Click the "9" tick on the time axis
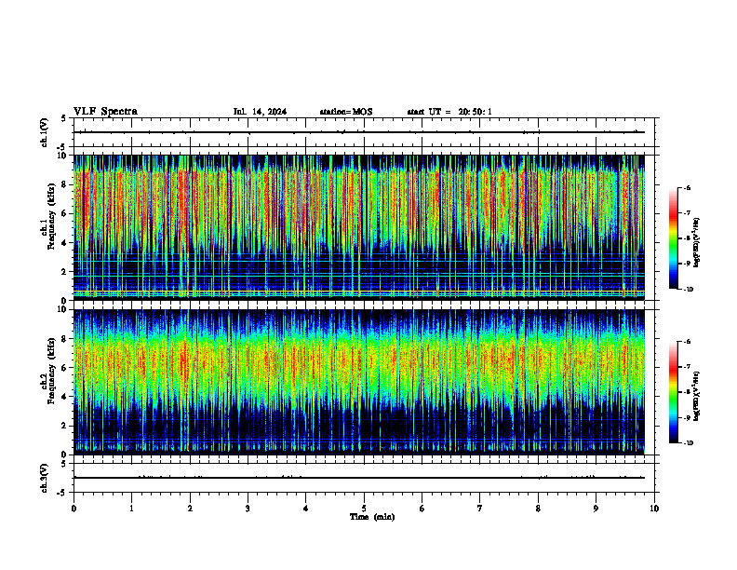 (x=596, y=509)
